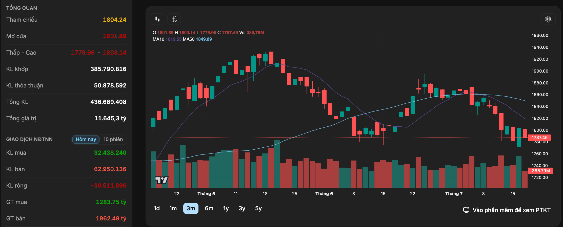Click monitor icon beside PTKT link
This screenshot has height=227, width=563.
coord(466,210)
